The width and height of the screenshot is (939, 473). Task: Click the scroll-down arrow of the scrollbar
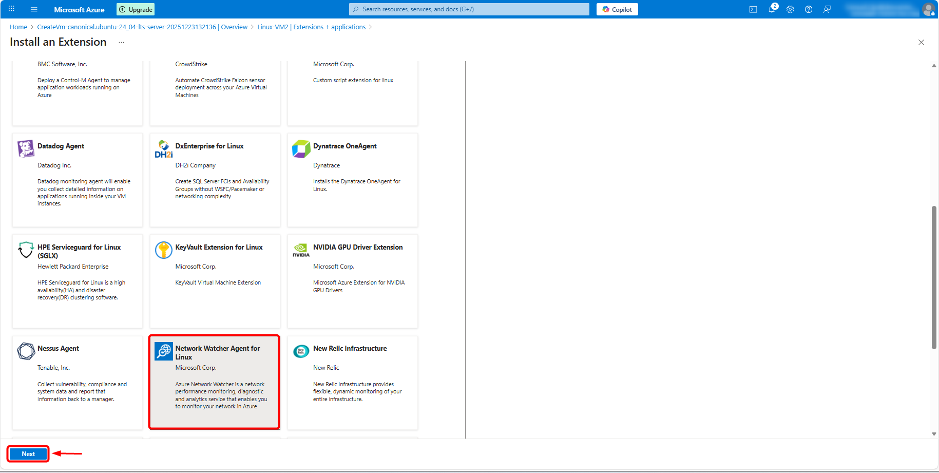tap(934, 434)
